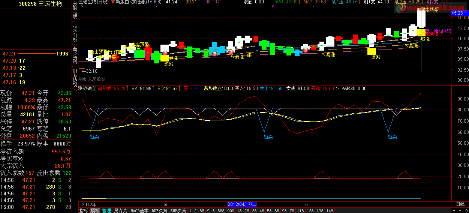Click the sell level 47.21 with 1996 volume

coord(36,54)
